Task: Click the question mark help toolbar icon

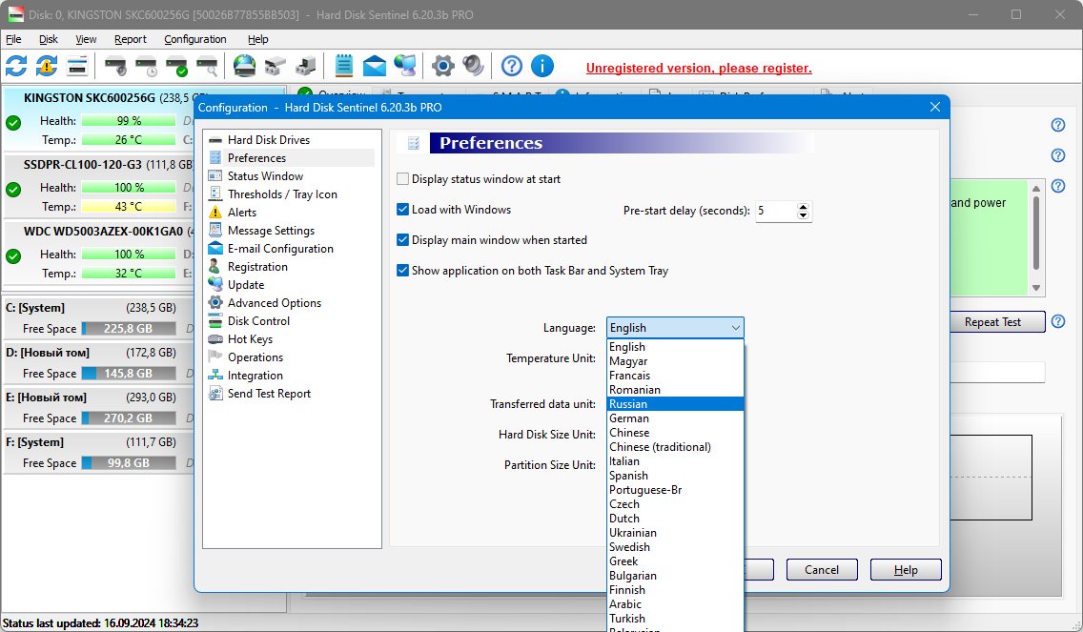Action: point(512,66)
